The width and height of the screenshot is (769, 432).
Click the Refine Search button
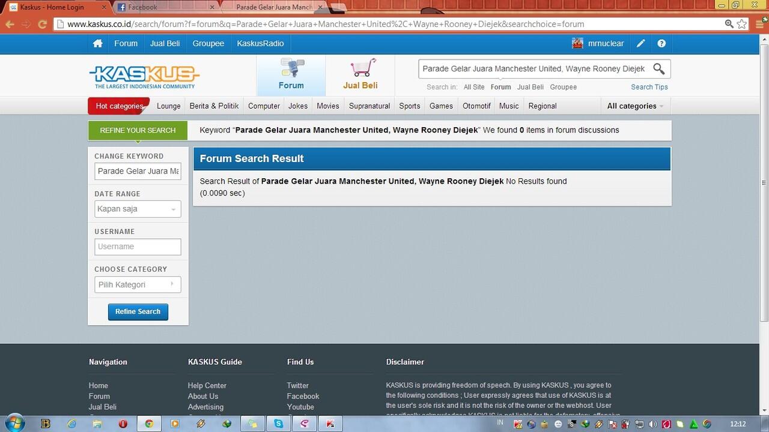(138, 311)
